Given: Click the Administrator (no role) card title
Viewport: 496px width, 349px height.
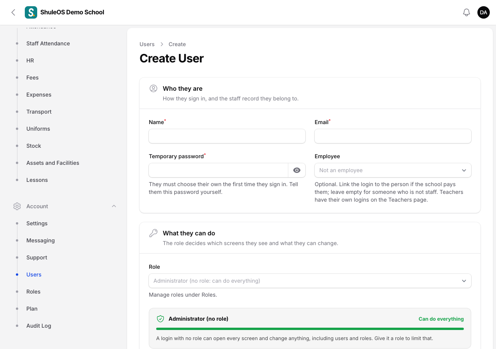Looking at the screenshot, I should (198, 319).
